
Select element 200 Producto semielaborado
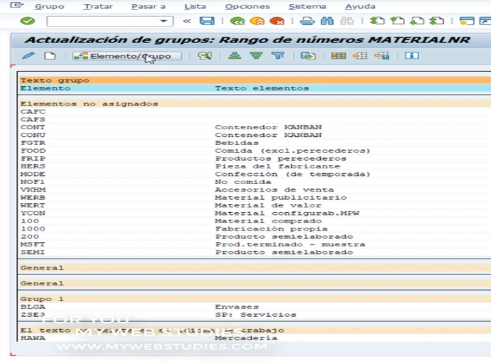click(x=255, y=237)
